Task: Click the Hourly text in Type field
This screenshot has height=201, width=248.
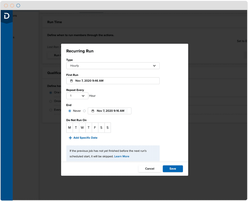Action: pyautogui.click(x=74, y=66)
